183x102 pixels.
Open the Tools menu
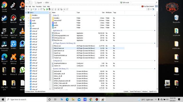point(44,7)
